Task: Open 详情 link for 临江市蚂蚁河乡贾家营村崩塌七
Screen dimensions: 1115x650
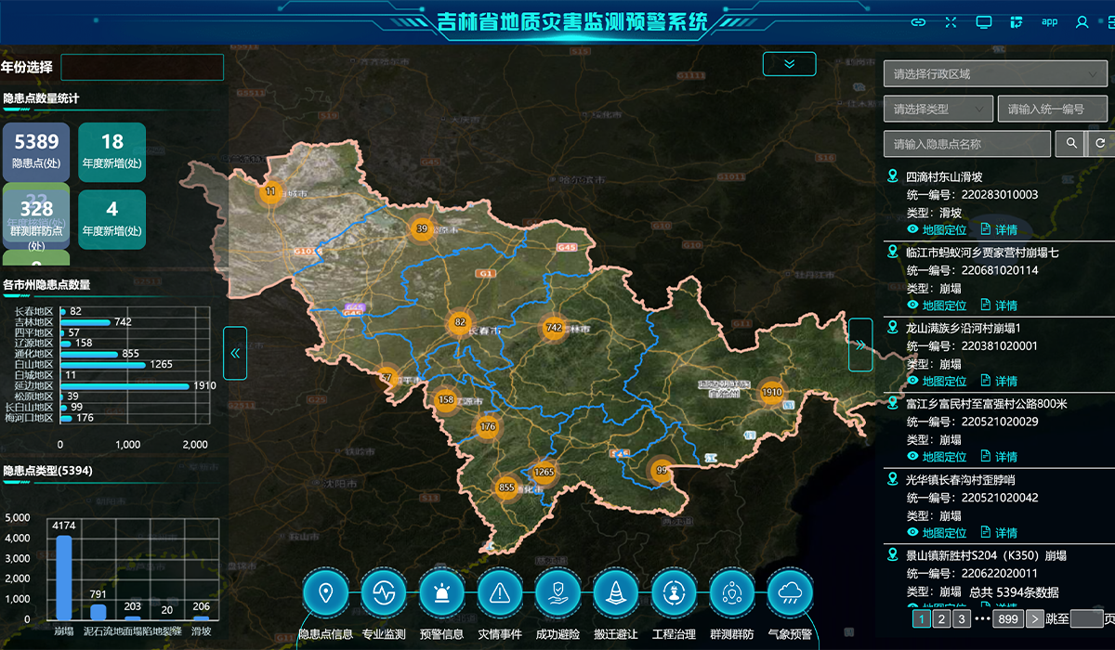Action: pos(999,305)
